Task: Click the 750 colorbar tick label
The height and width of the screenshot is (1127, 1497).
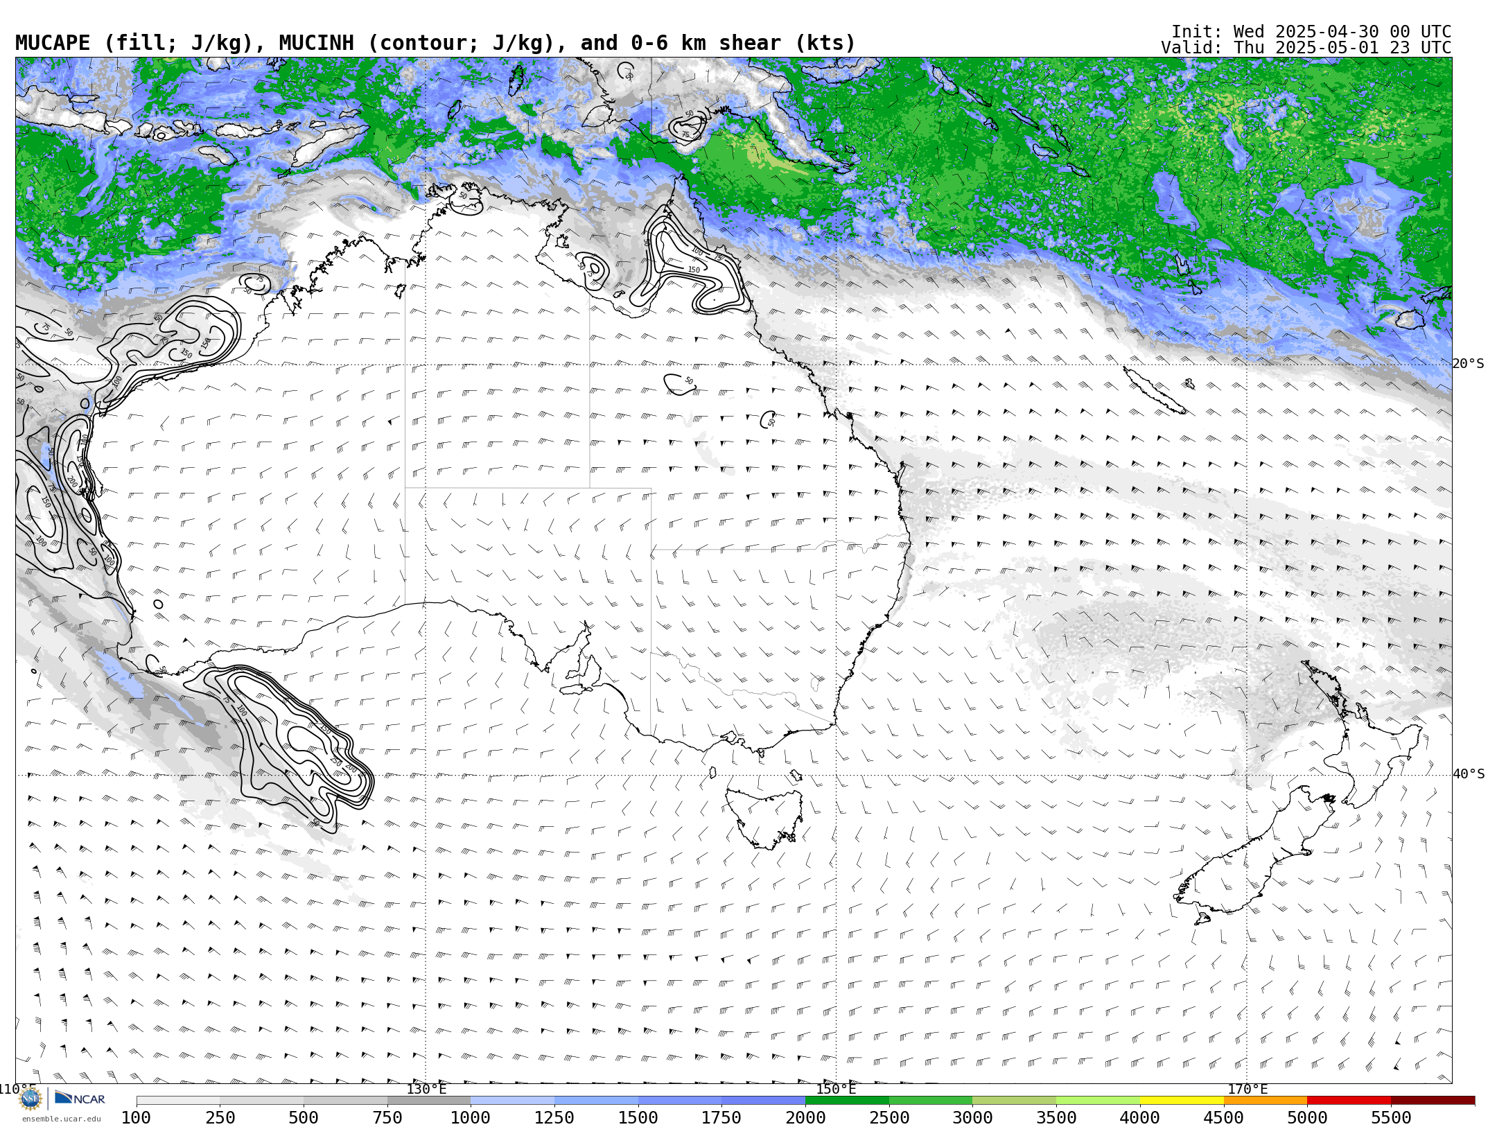Action: [x=387, y=1117]
